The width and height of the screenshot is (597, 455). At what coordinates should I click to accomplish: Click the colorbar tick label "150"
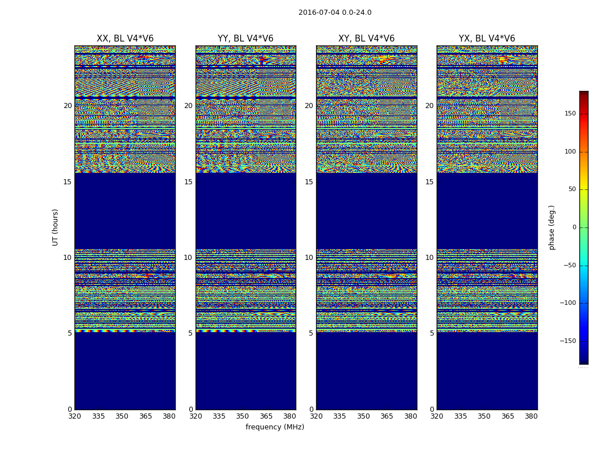(x=570, y=113)
